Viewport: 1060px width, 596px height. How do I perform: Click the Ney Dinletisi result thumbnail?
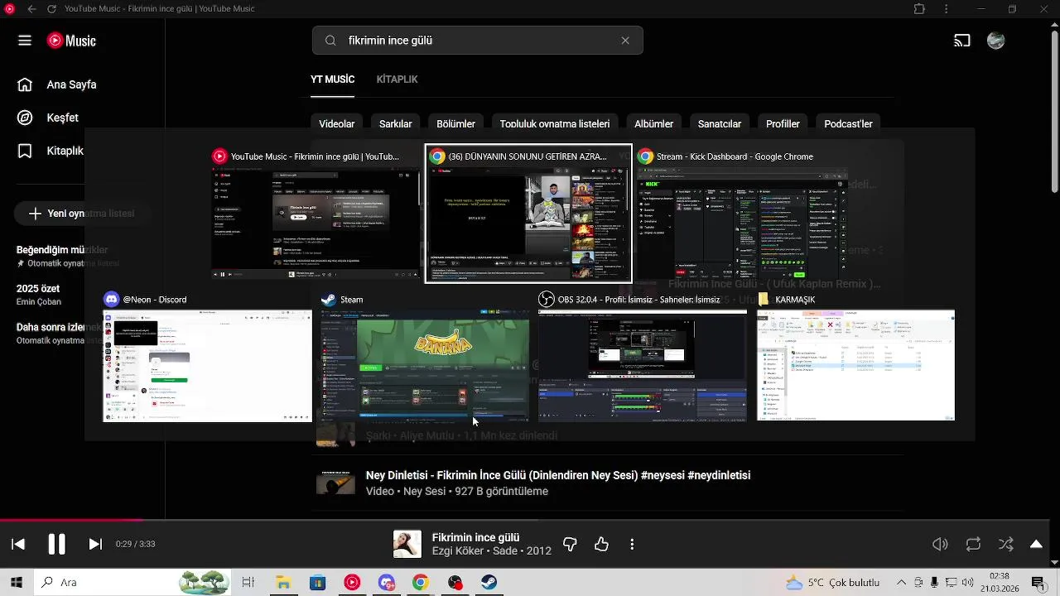[335, 482]
